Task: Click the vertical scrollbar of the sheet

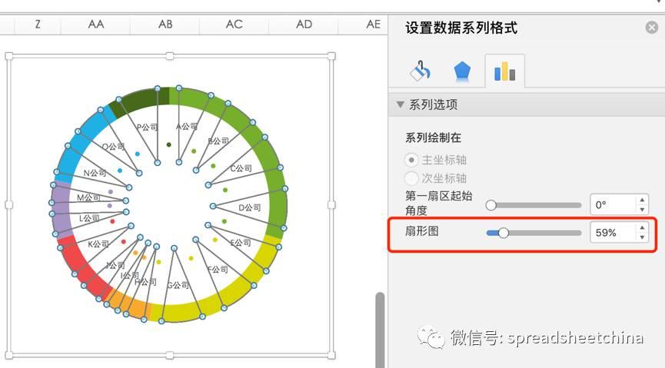Action: pos(380,330)
